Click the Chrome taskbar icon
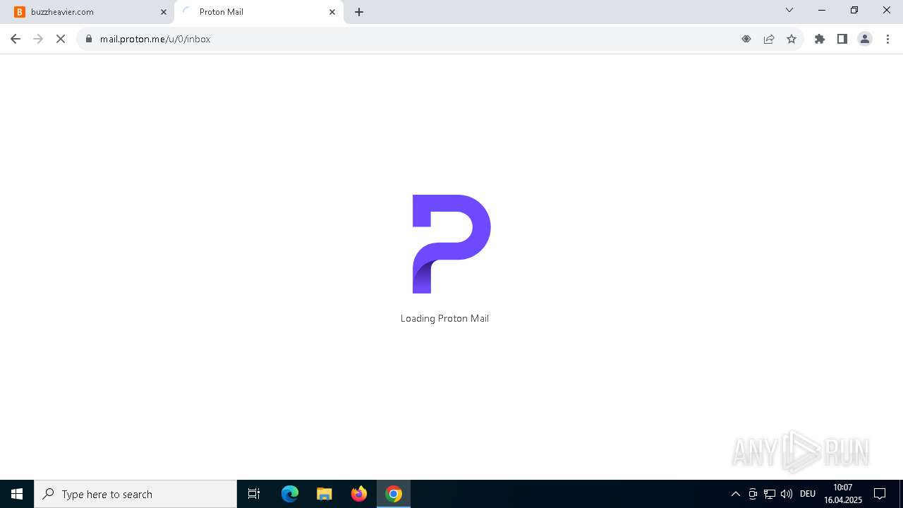903x508 pixels. tap(394, 494)
